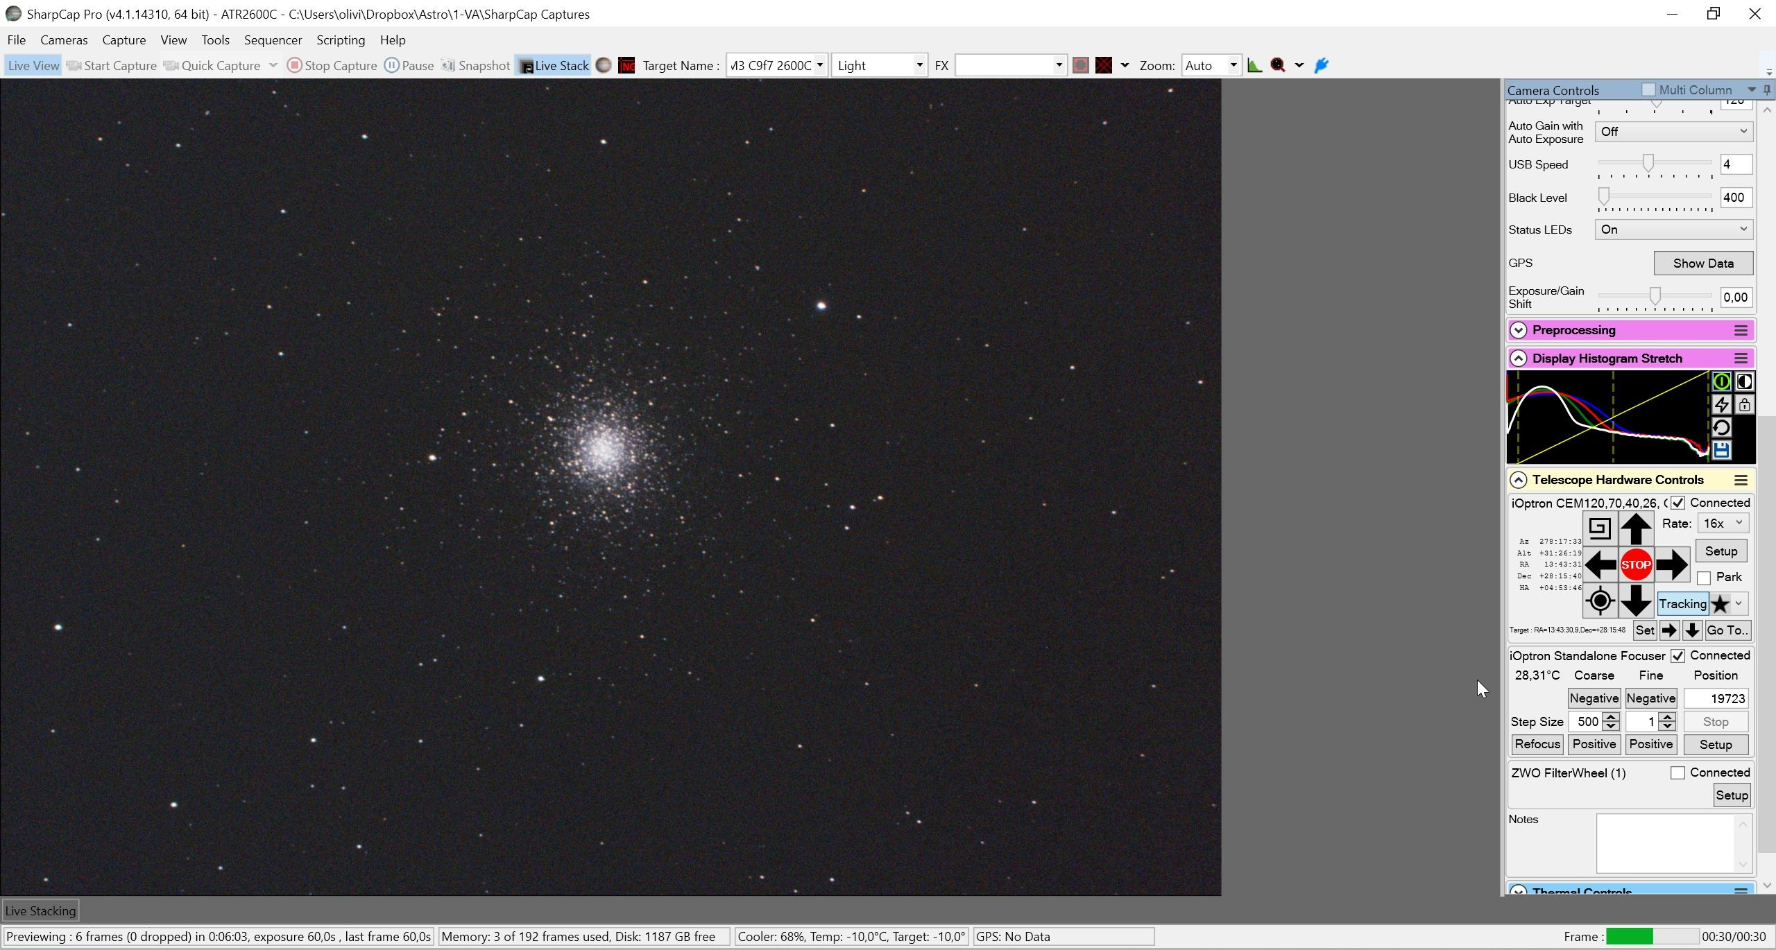Click the red STOP mount button
The image size is (1776, 950).
1635,564
